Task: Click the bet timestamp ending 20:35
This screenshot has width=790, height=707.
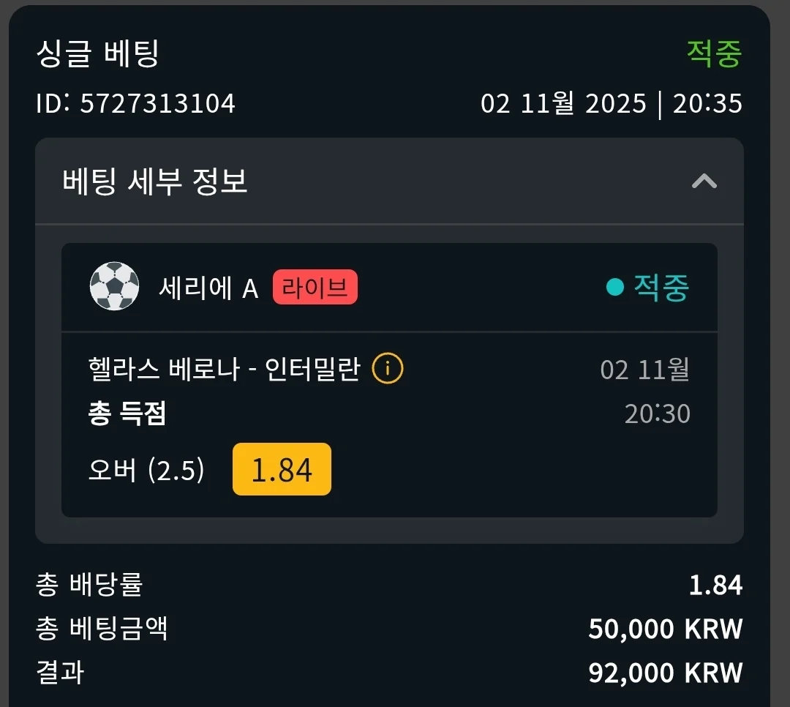Action: [x=611, y=103]
